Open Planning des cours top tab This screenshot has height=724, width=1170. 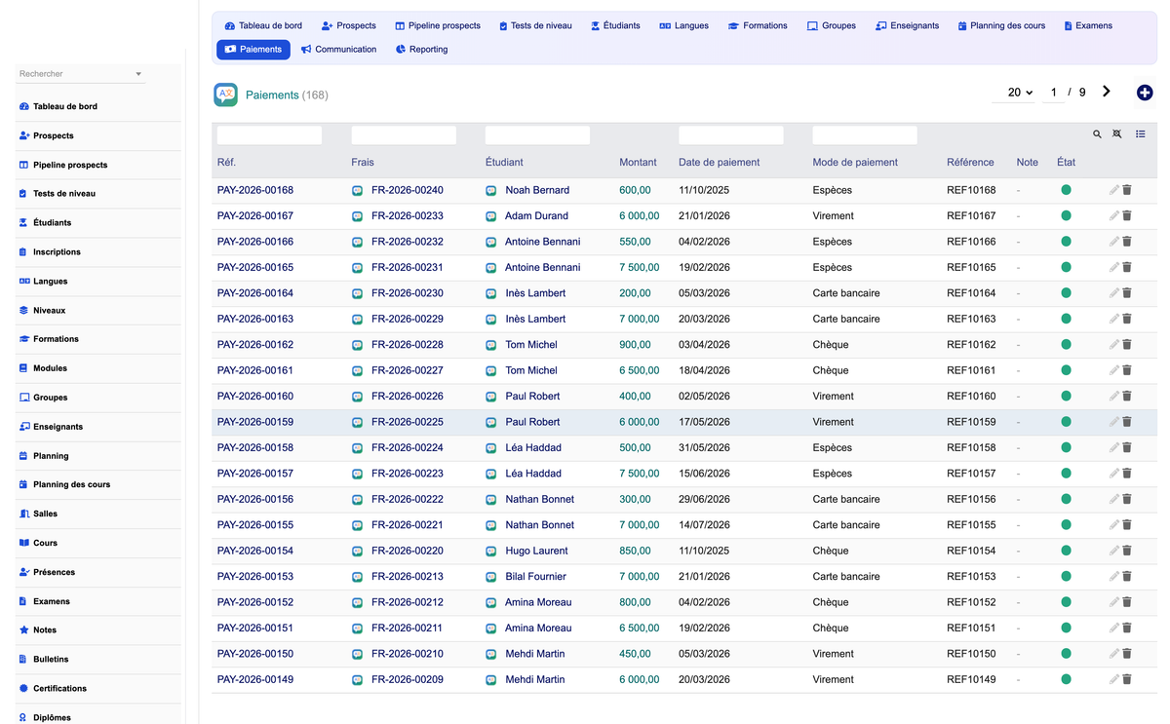click(1001, 25)
